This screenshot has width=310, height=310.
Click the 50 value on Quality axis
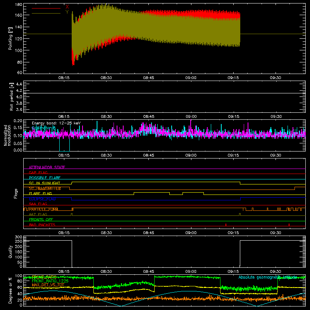(20, 262)
